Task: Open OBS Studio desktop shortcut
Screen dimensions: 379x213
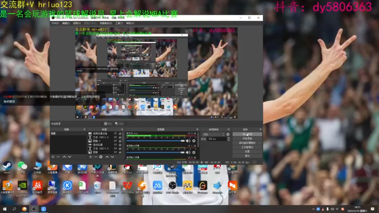Action: coord(172,188)
